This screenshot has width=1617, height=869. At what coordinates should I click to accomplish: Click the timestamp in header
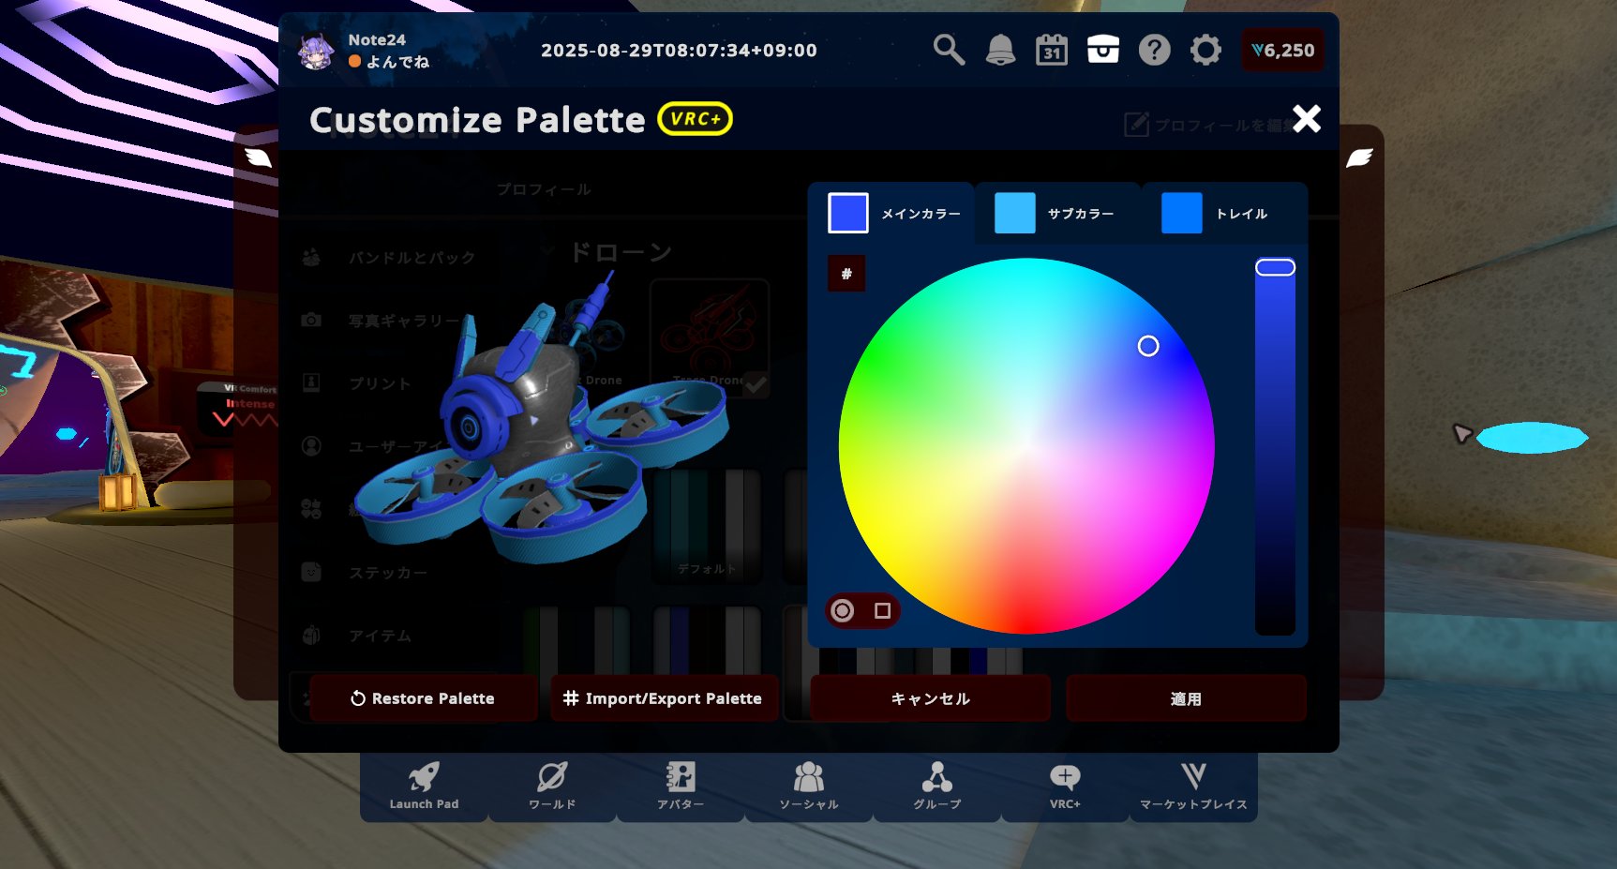(x=679, y=51)
